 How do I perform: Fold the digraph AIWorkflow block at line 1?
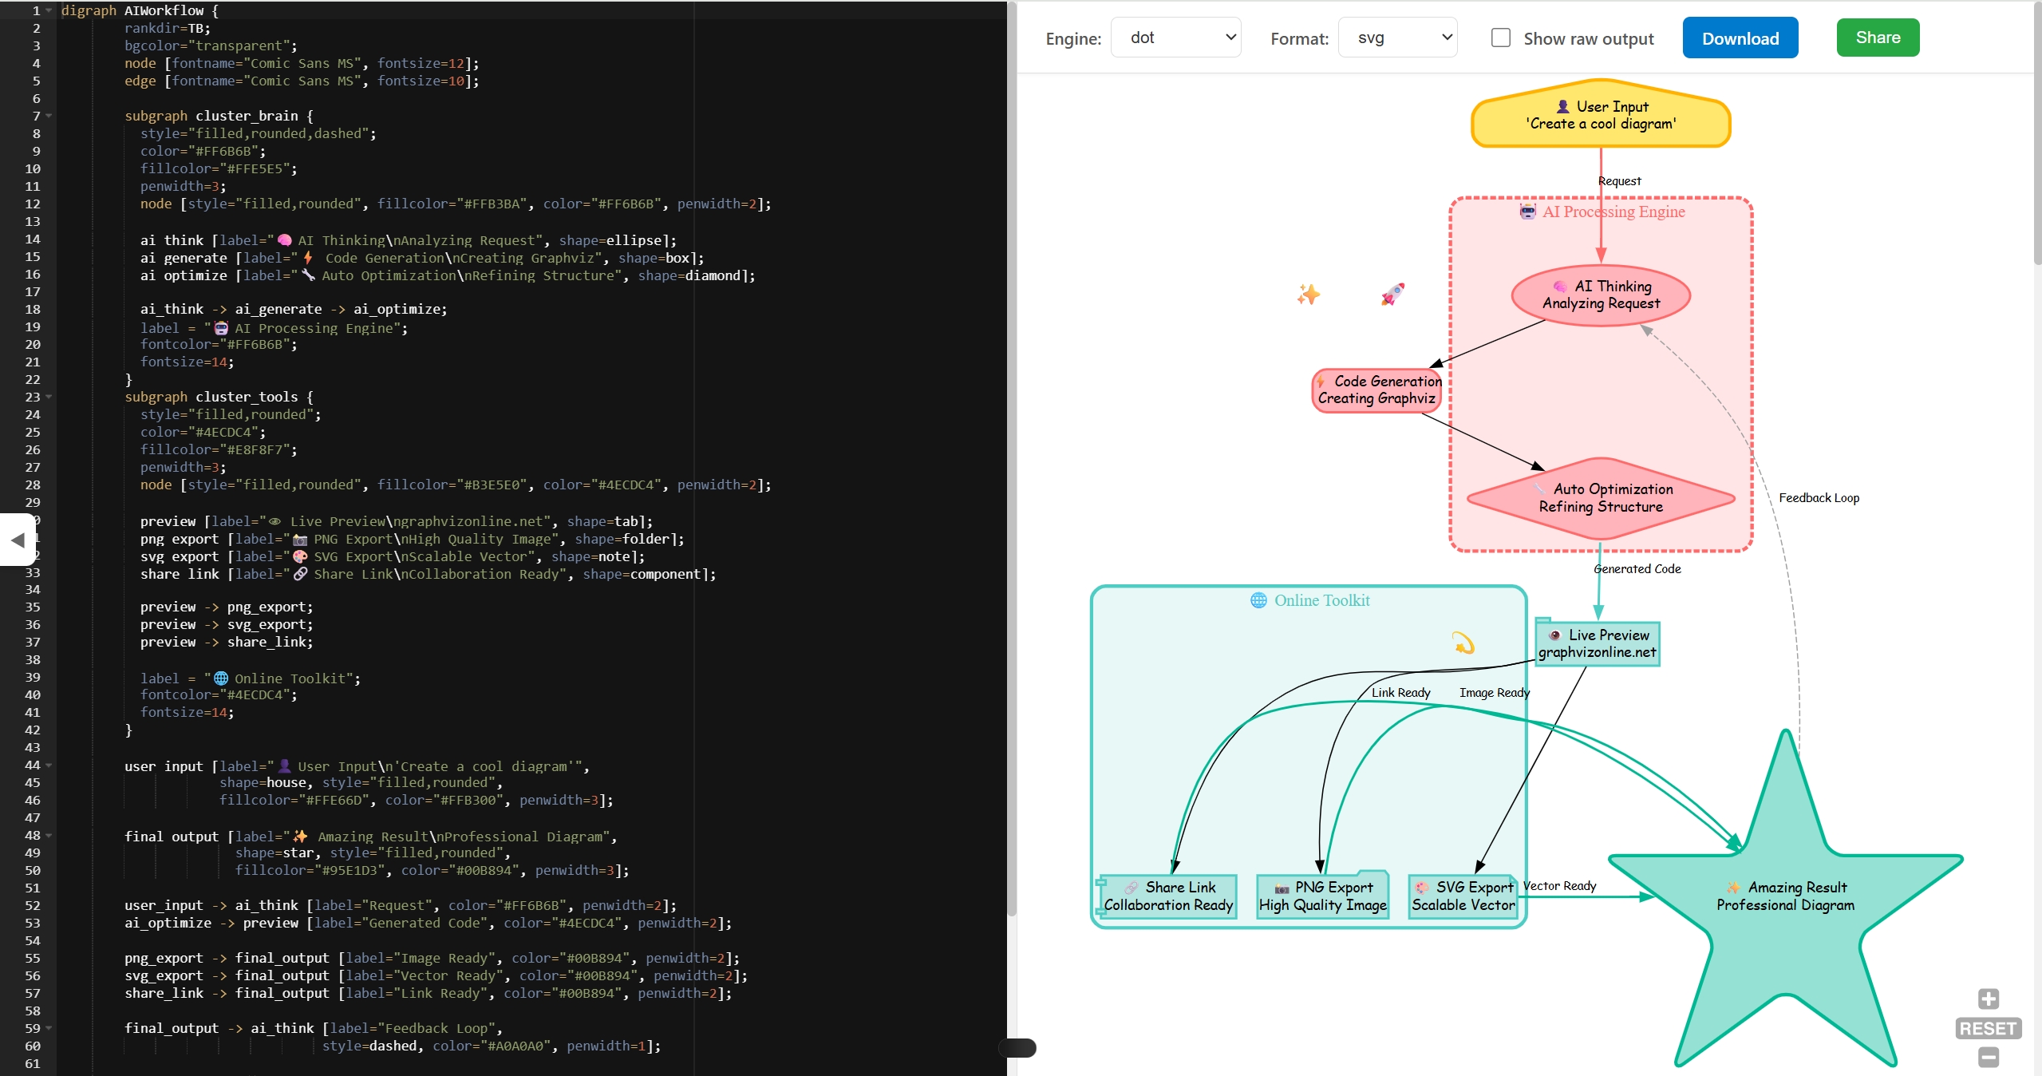coord(48,10)
